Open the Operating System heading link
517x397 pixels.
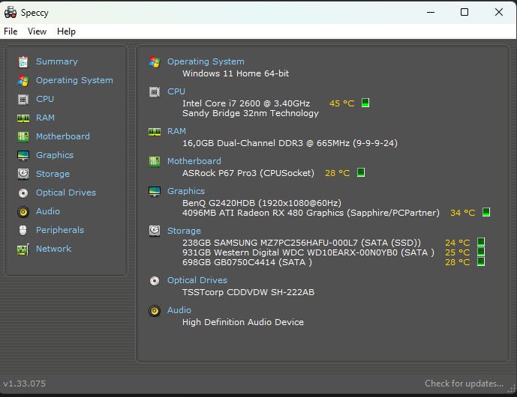click(x=205, y=61)
